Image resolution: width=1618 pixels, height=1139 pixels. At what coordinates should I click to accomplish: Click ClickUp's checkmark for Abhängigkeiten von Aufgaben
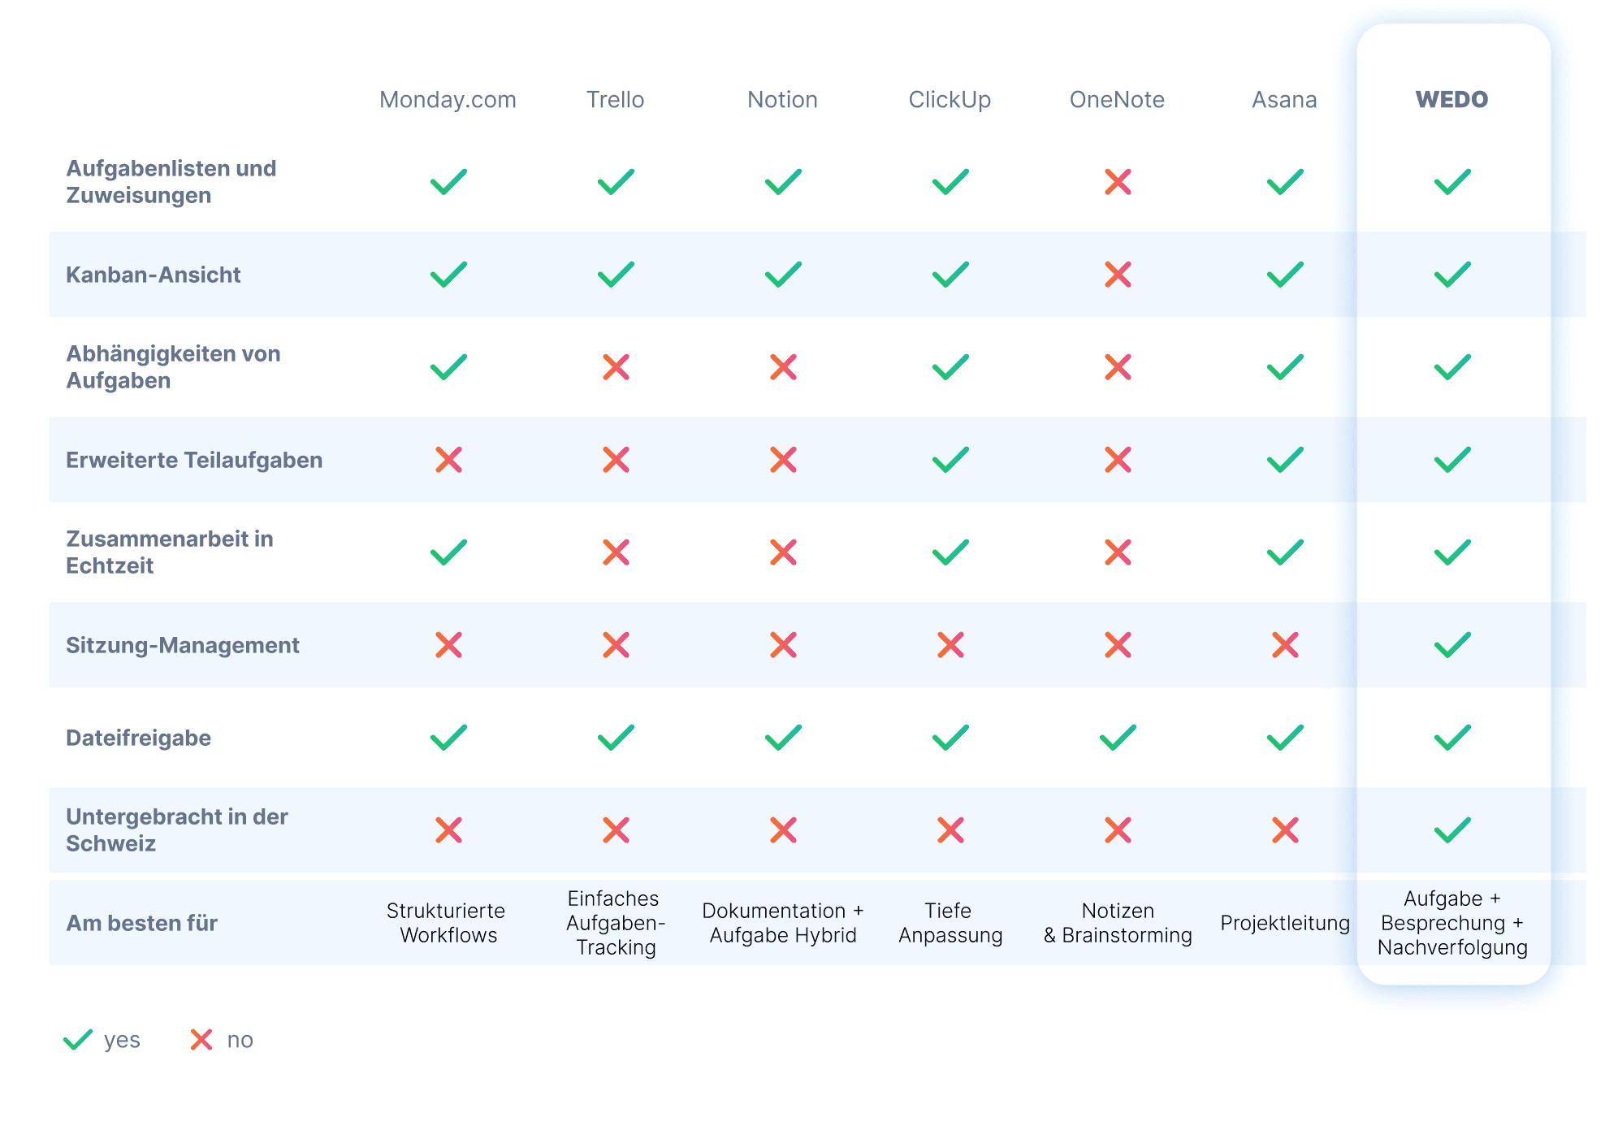pyautogui.click(x=950, y=367)
